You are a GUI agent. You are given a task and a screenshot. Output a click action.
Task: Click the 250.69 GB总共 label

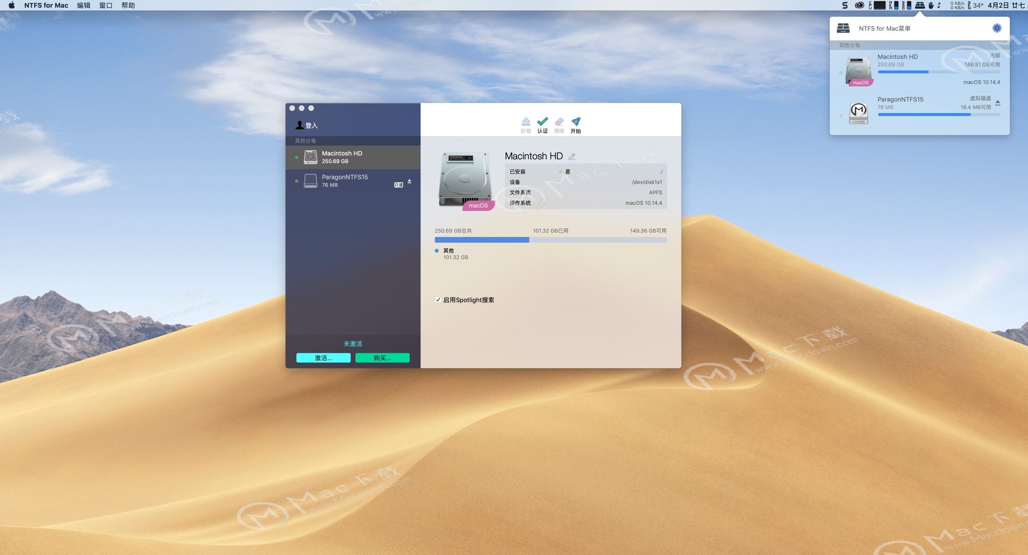(453, 231)
